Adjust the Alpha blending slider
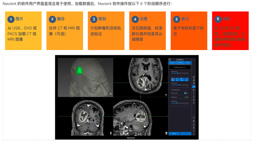 [x=180, y=103]
